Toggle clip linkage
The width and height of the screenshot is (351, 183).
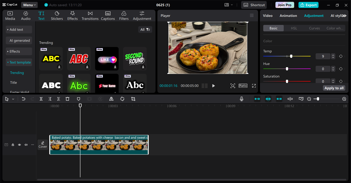[x=279, y=99]
